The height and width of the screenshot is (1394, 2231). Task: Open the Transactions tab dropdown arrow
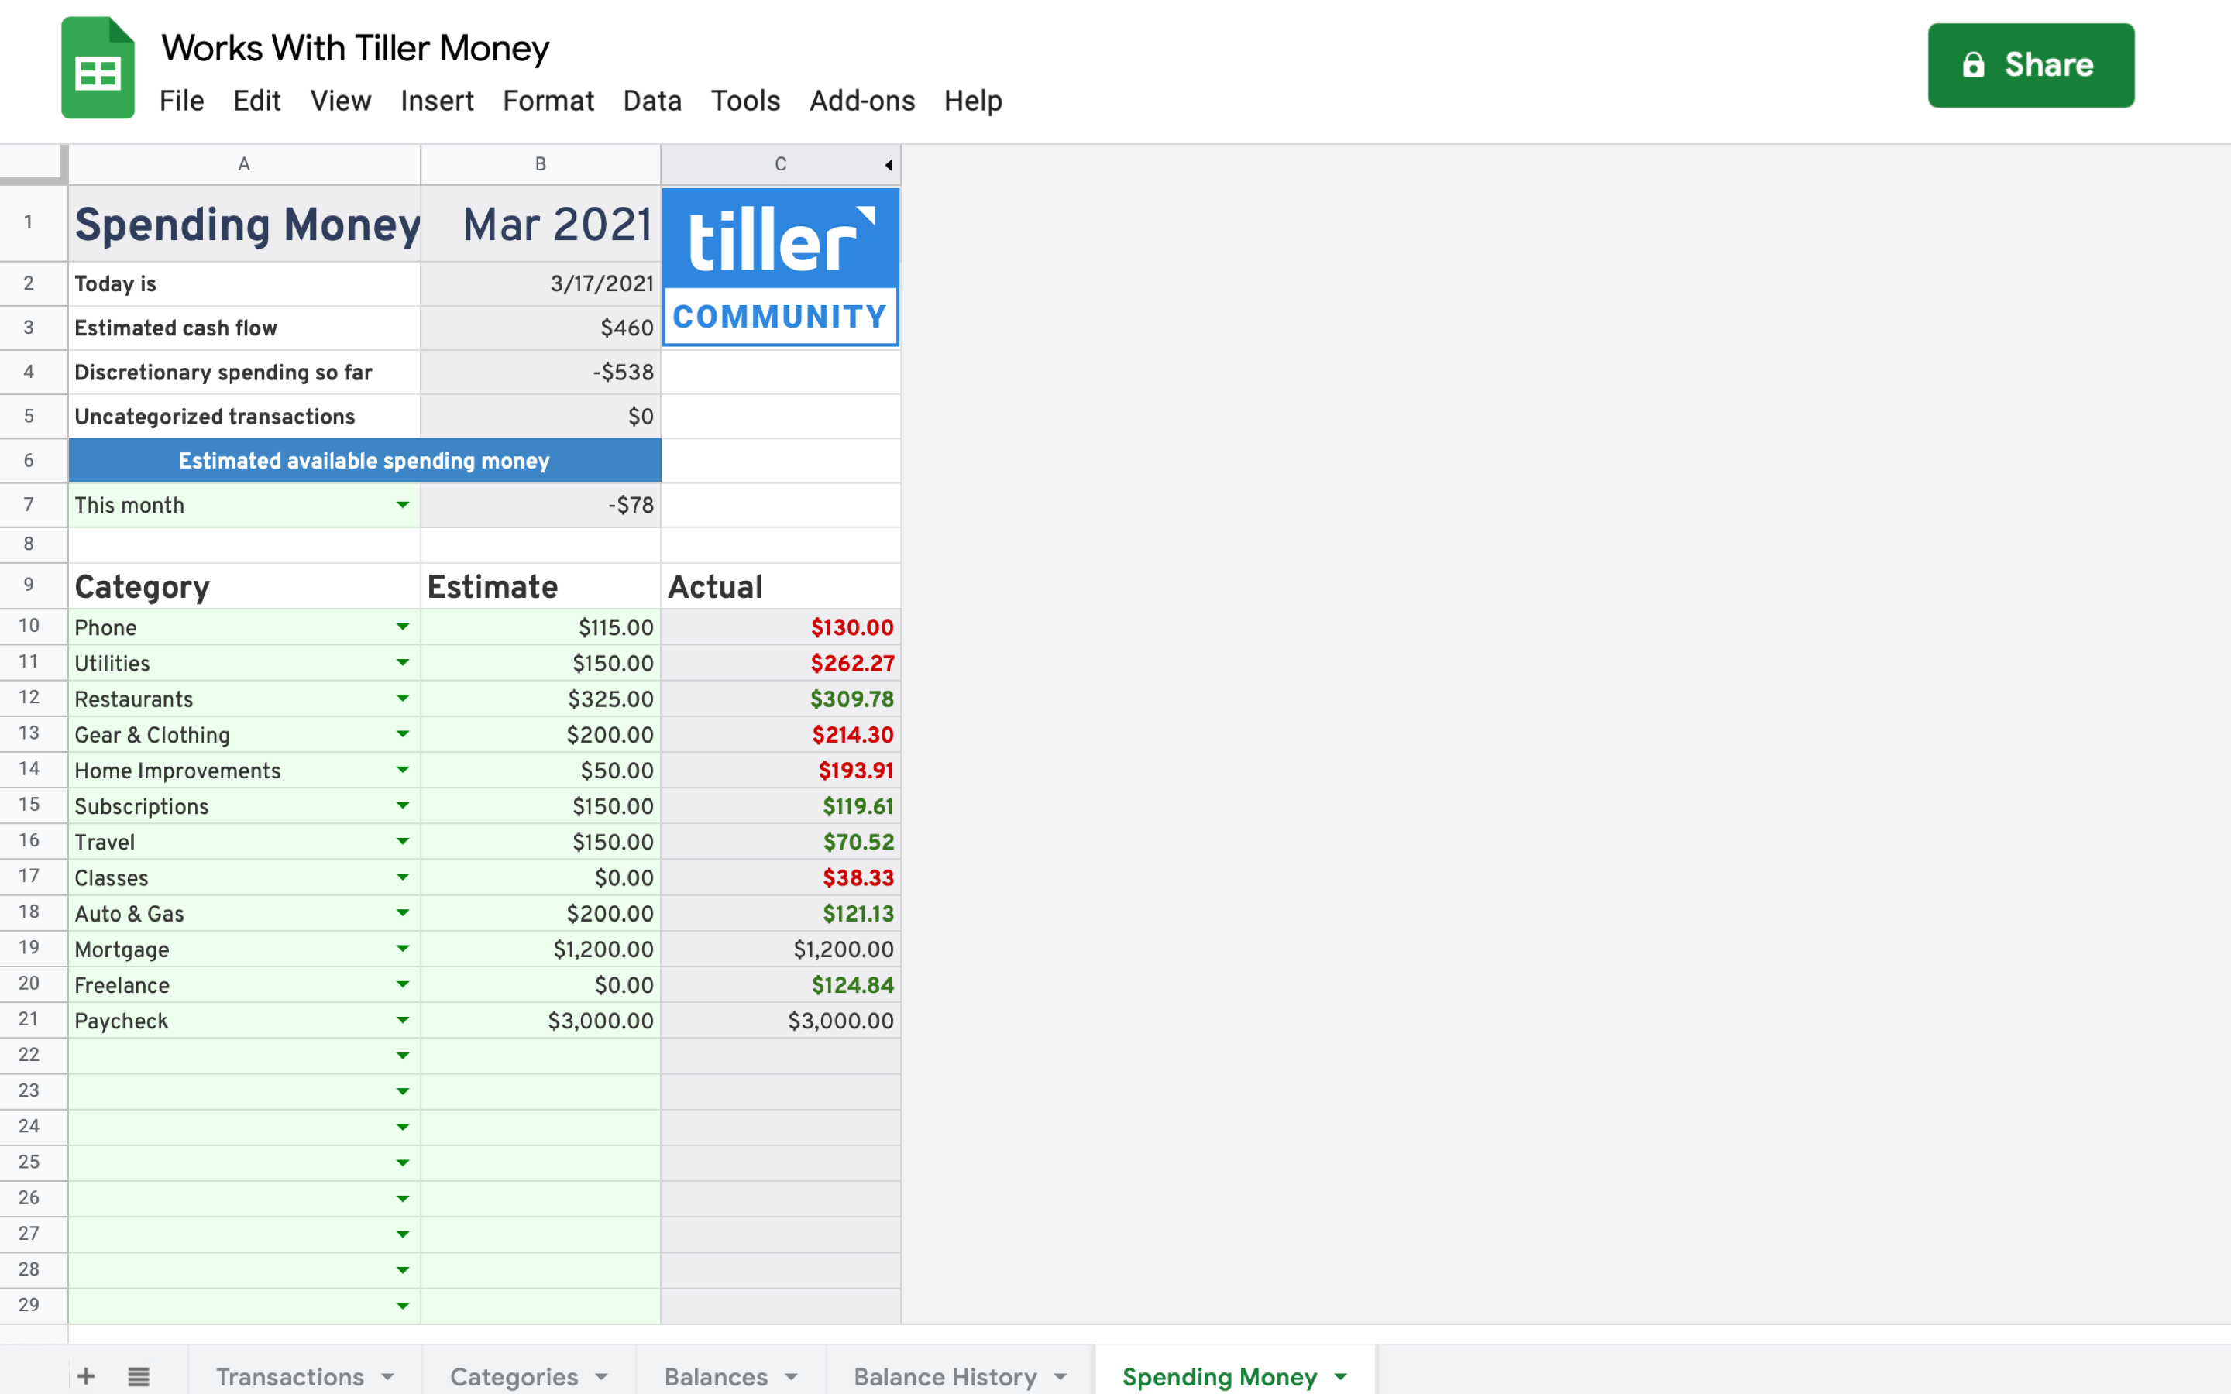tap(387, 1376)
